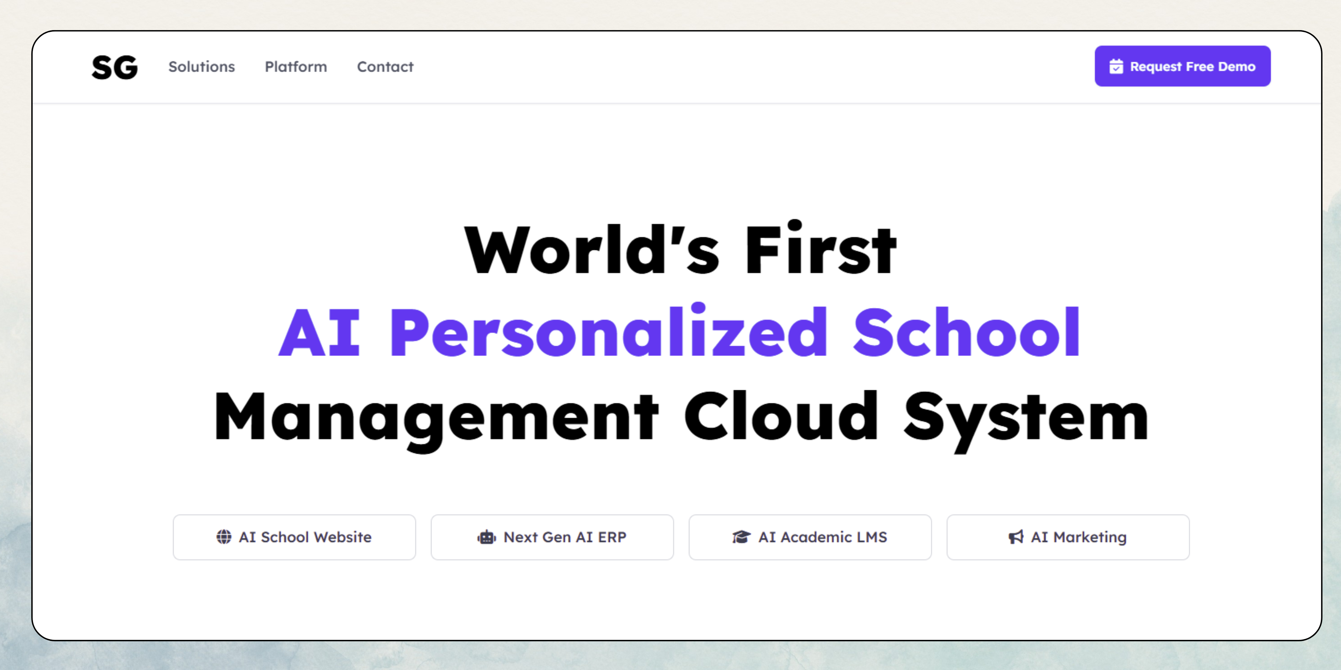Click the graduation cap icon for AI Academic LMS

tap(741, 537)
